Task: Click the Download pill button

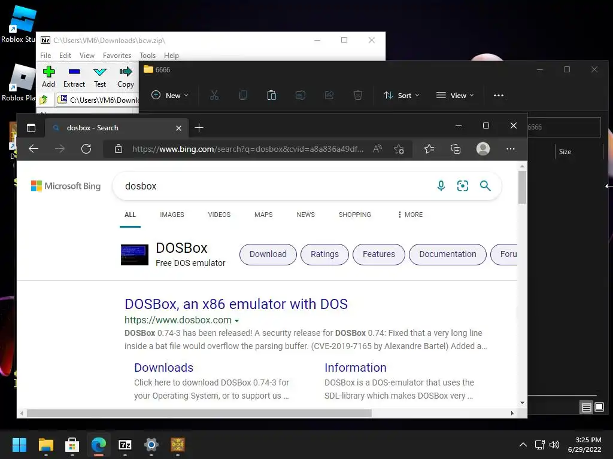Action: pyautogui.click(x=268, y=255)
